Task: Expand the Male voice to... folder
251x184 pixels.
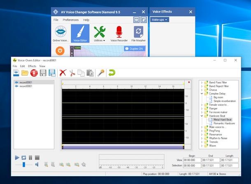Action: coord(202,127)
